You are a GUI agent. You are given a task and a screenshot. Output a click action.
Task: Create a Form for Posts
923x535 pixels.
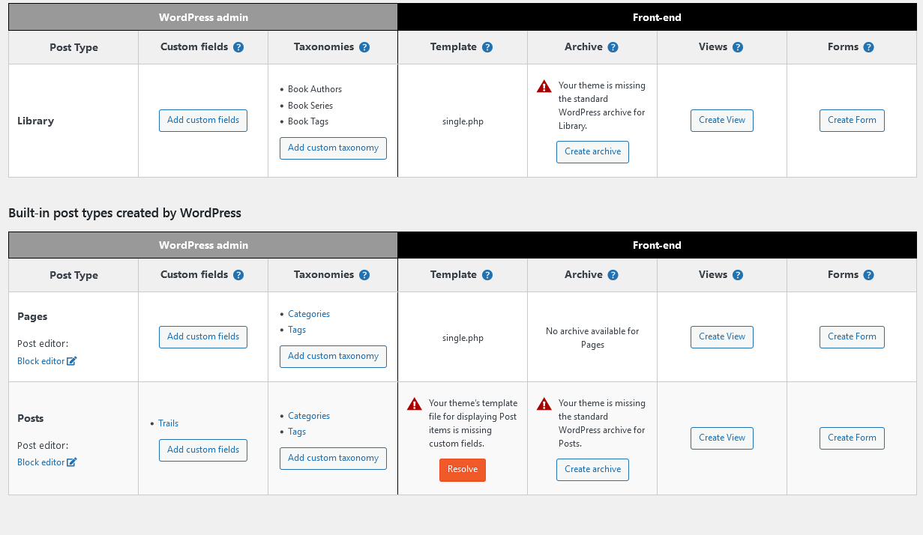click(x=852, y=438)
